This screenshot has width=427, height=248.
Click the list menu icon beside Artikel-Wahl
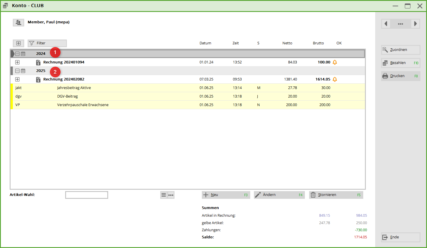click(164, 195)
